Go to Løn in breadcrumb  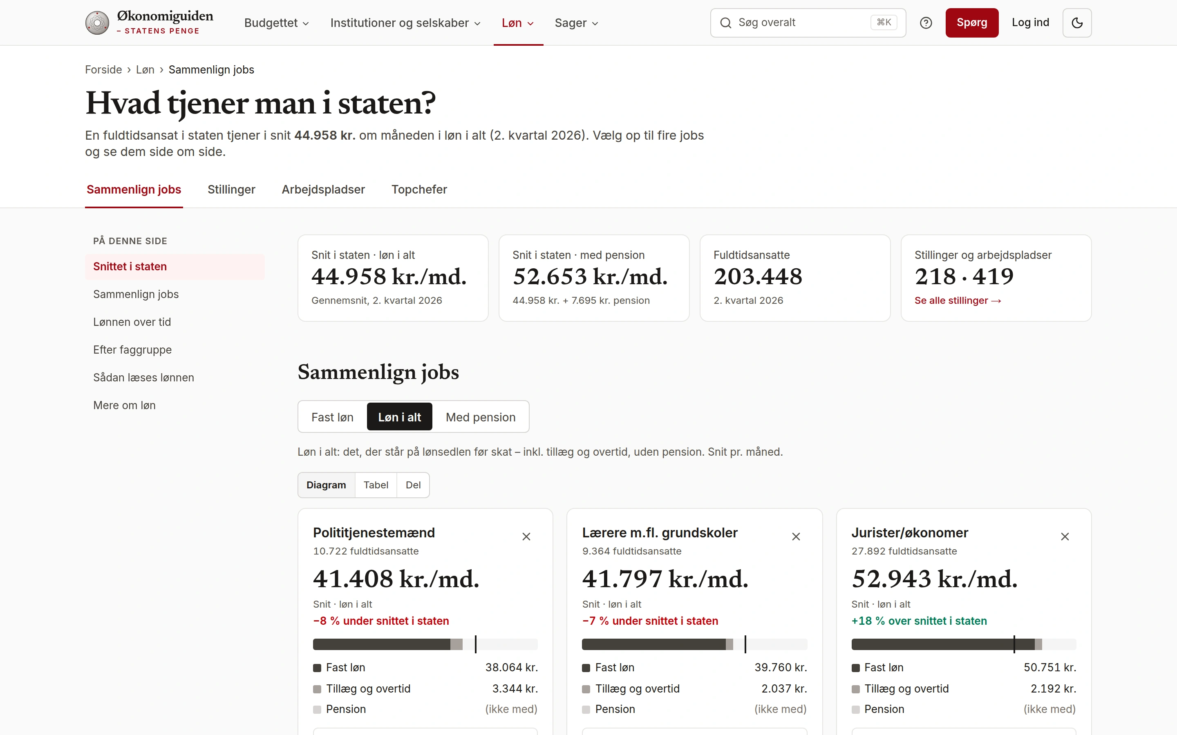pos(145,69)
